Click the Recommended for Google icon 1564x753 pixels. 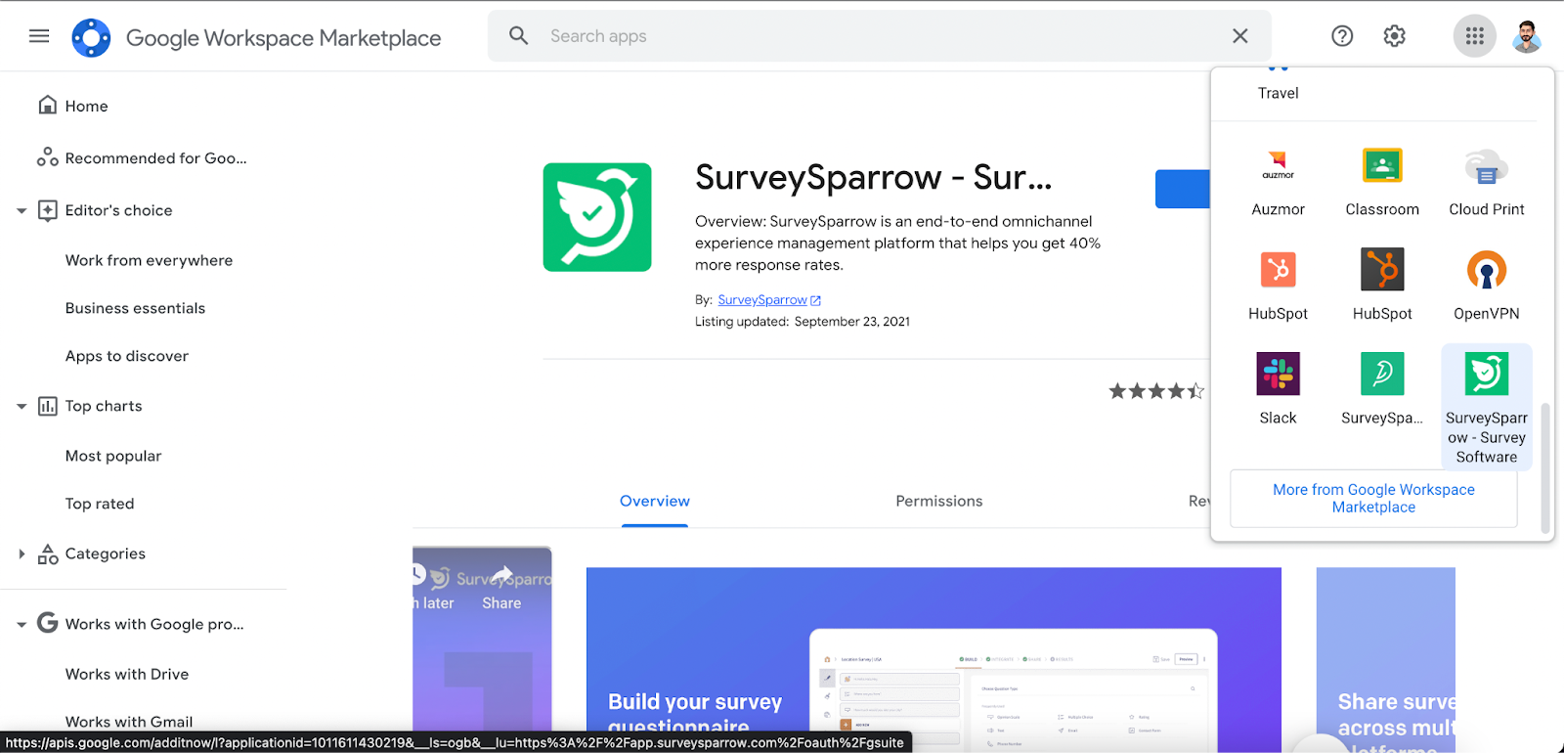tap(47, 157)
